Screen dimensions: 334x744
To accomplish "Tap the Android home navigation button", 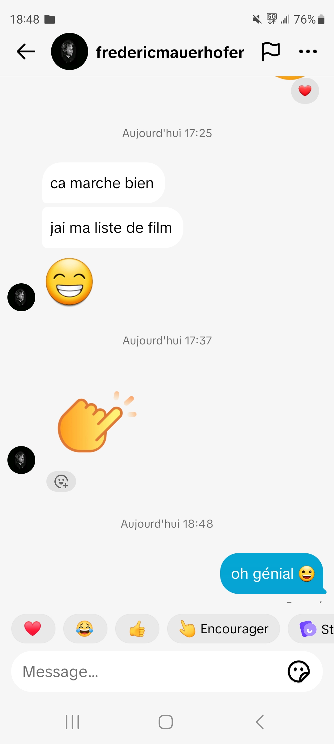I will (x=166, y=722).
